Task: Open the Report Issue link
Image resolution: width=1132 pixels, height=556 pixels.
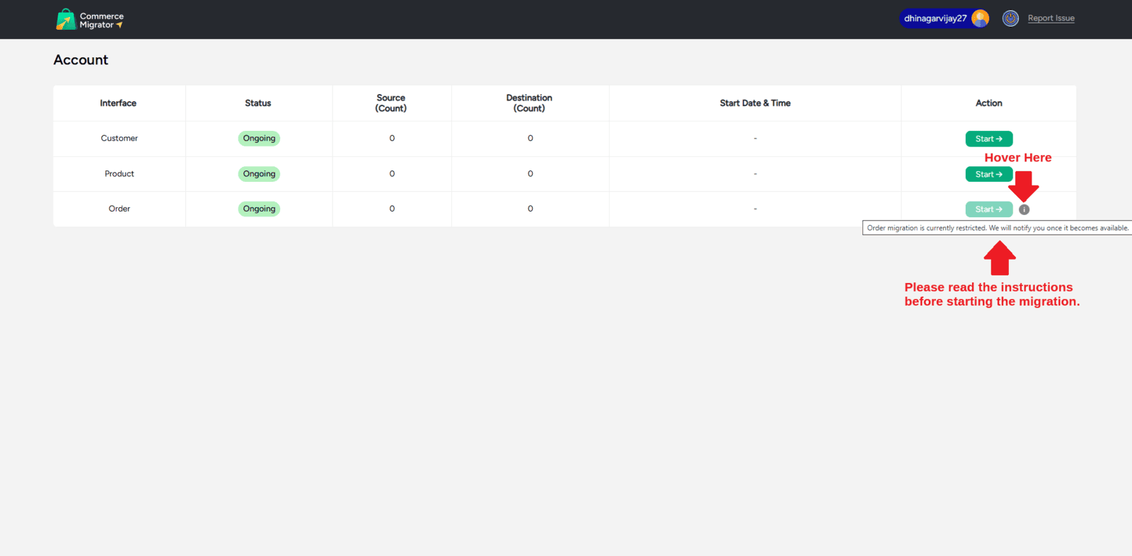Action: pos(1051,18)
